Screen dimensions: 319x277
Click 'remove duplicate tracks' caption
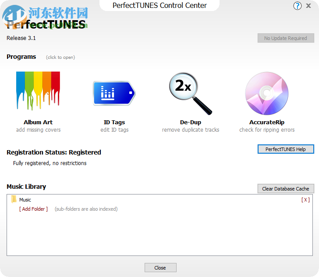pos(191,130)
